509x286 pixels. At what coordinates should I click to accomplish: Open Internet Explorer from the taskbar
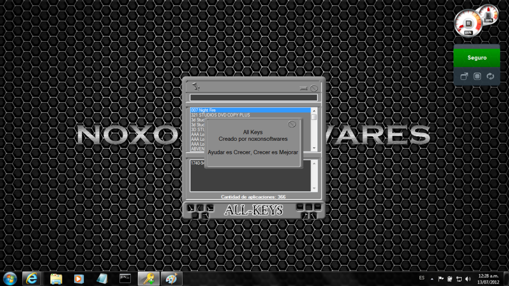click(31, 279)
